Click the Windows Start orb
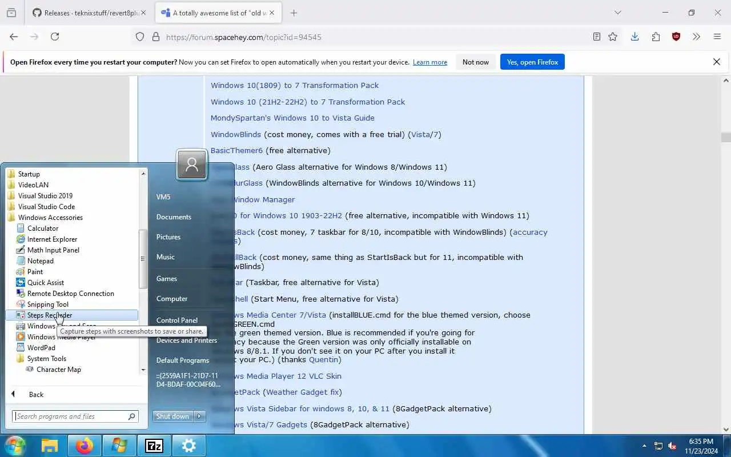The height and width of the screenshot is (457, 731). 15,446
